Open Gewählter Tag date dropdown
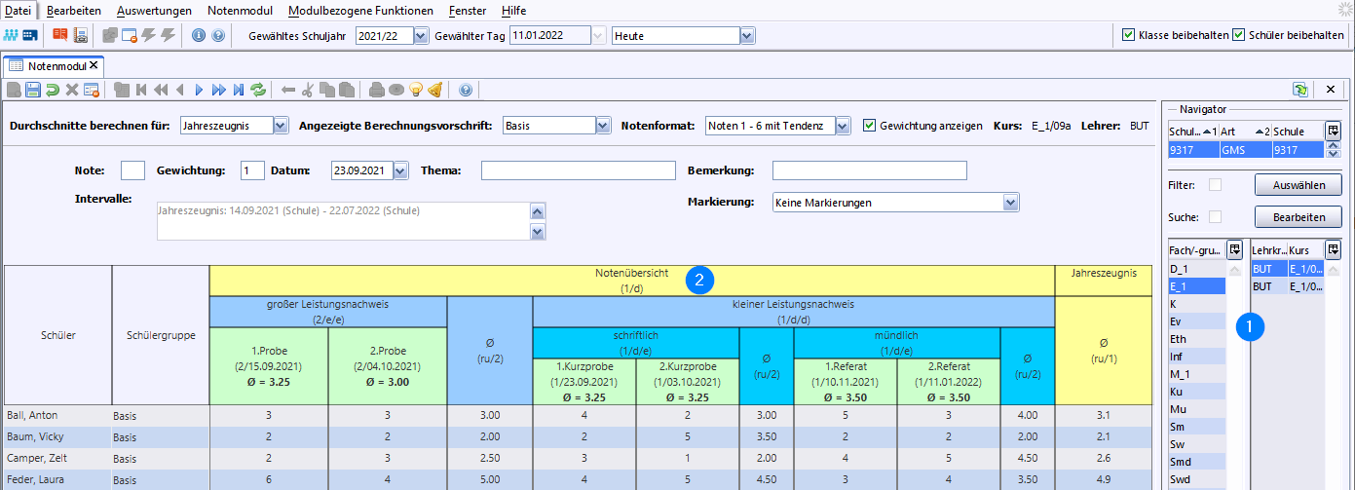Image resolution: width=1355 pixels, height=490 pixels. coord(598,35)
